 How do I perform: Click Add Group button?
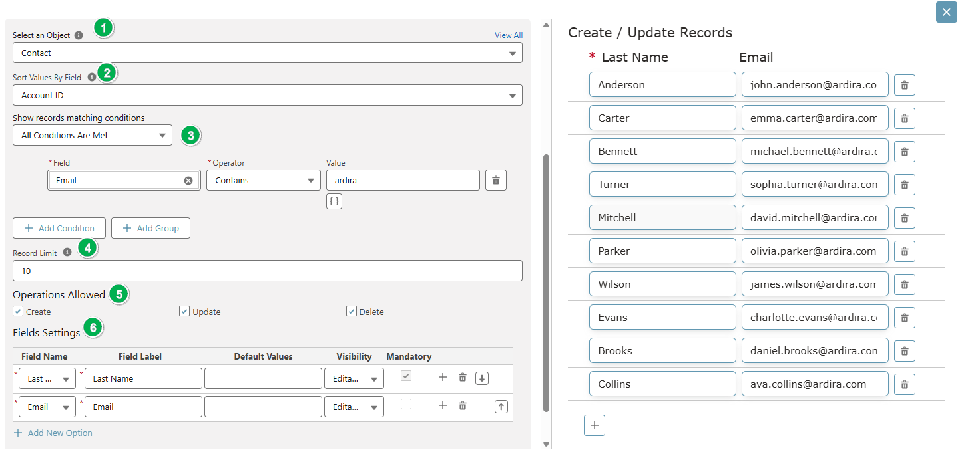[x=150, y=228]
